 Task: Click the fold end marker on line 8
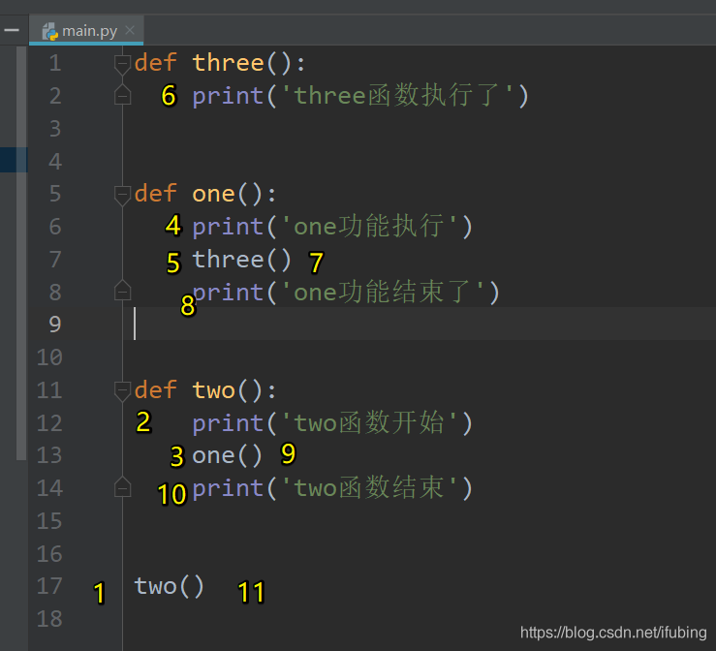click(x=122, y=291)
